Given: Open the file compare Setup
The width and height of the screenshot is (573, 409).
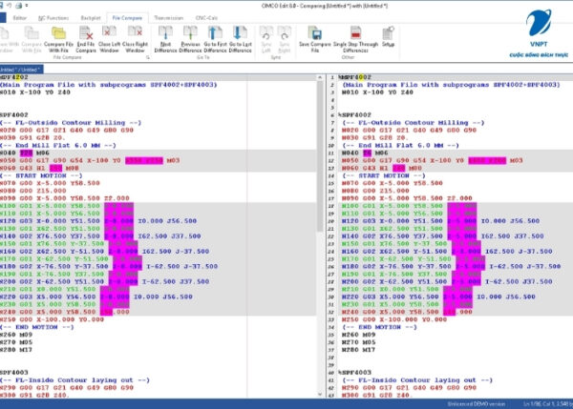Looking at the screenshot, I should [x=388, y=36].
